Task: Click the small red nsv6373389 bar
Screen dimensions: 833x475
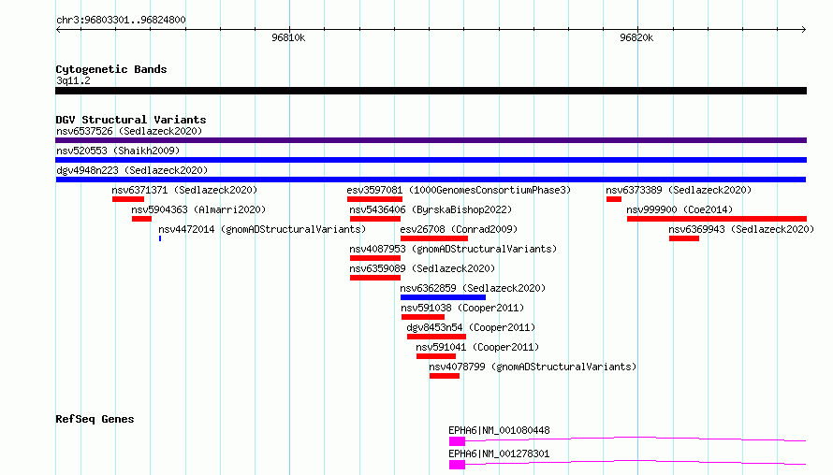Action: pyautogui.click(x=614, y=199)
